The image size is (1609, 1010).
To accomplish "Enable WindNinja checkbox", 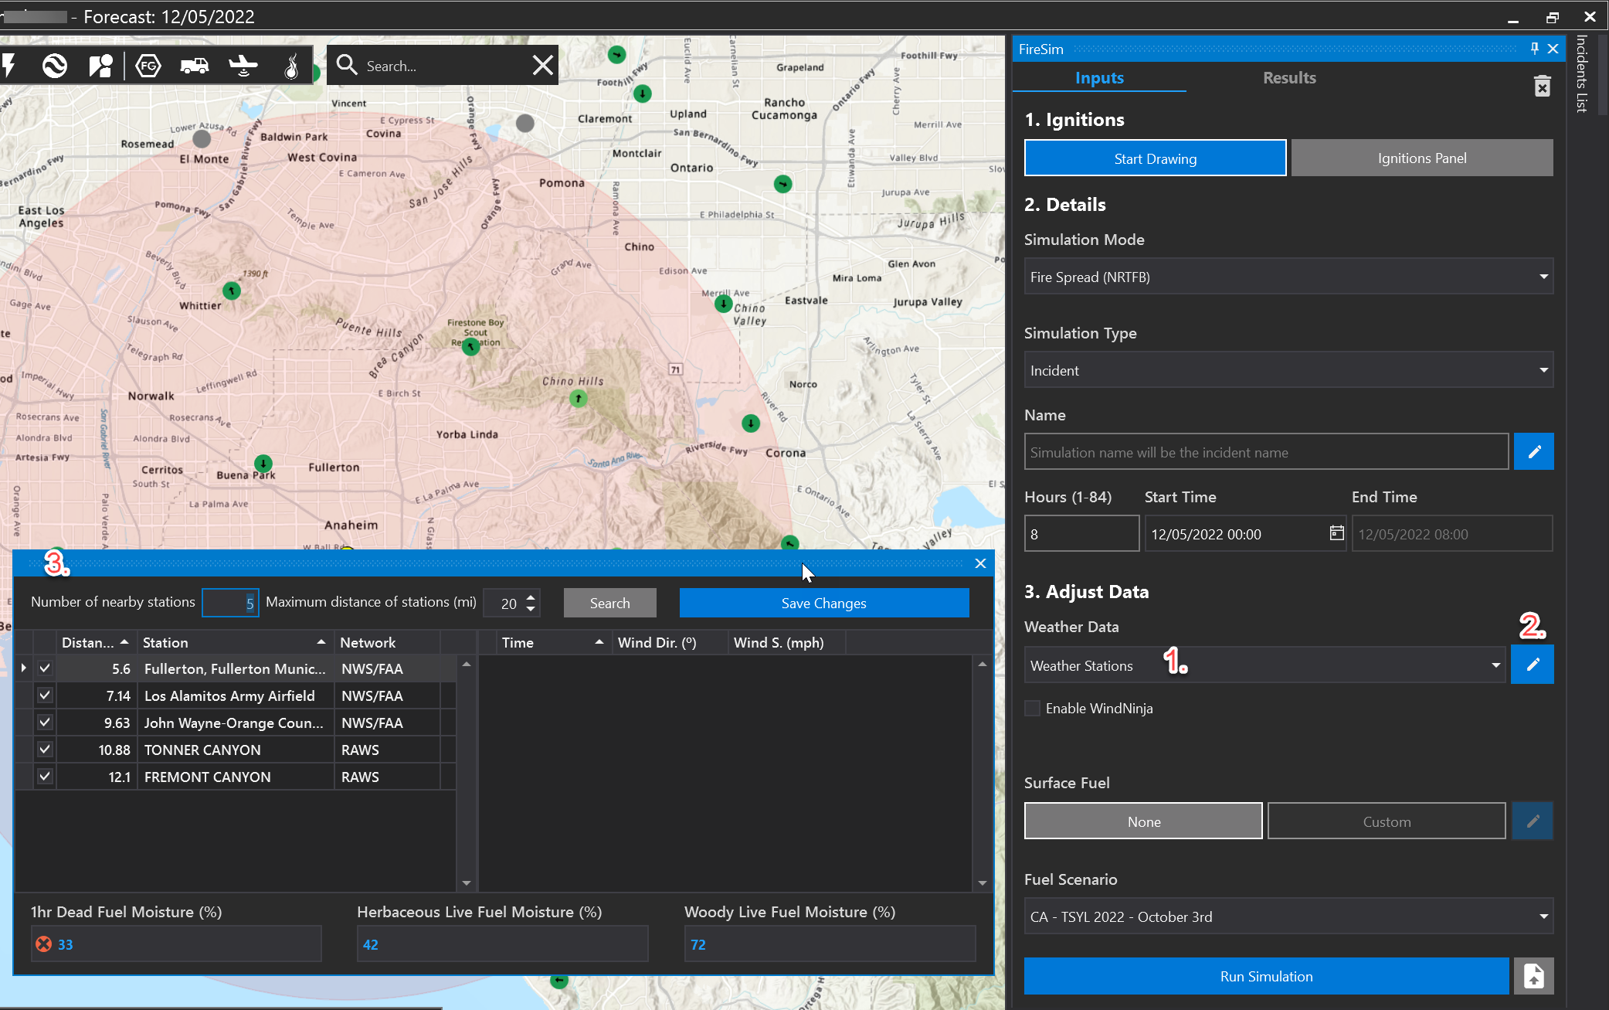I will point(1033,709).
